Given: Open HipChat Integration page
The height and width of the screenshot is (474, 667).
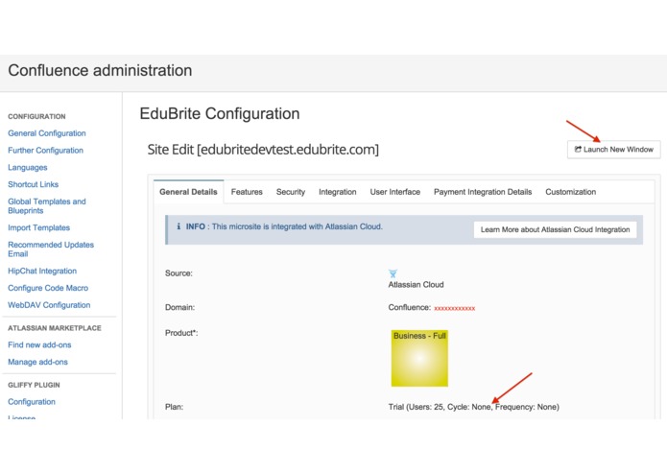Looking at the screenshot, I should (x=42, y=271).
